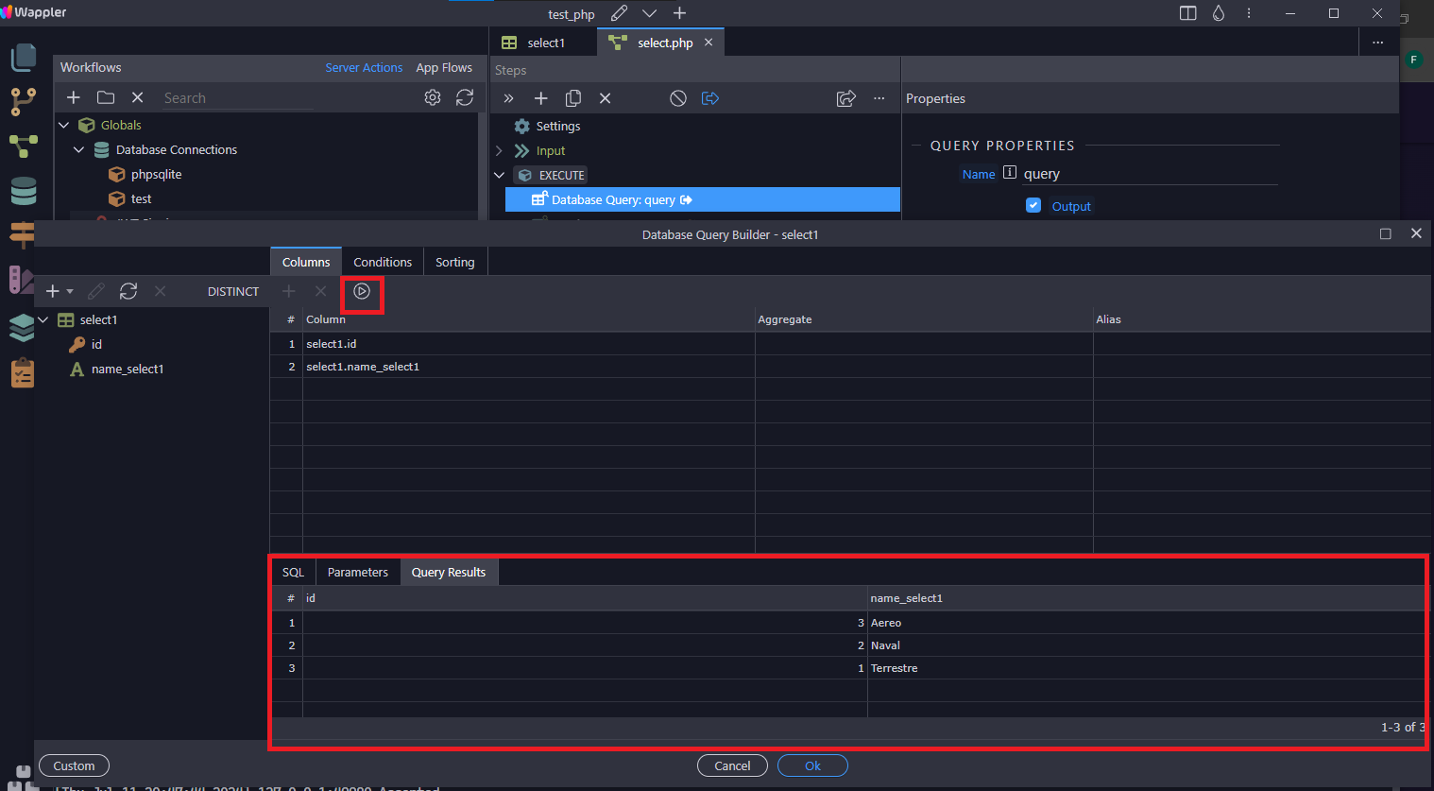Run the query with the play icon
1434x791 pixels.
coord(362,292)
